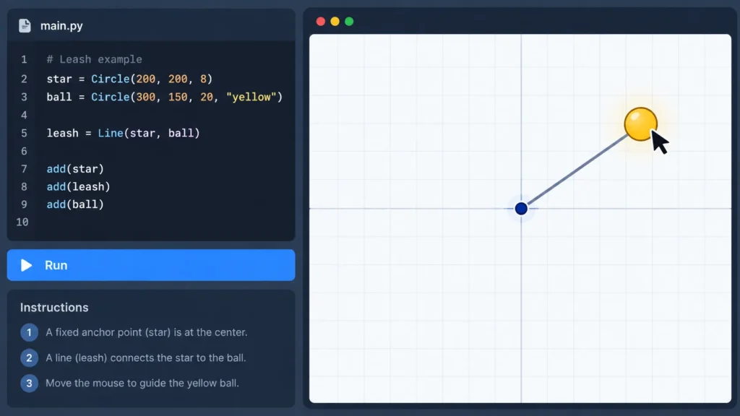Click the '# Leash example' comment line
This screenshot has height=416, width=740.
point(95,59)
